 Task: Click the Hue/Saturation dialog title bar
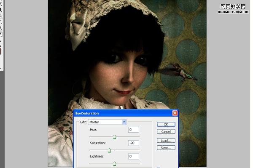[126, 113]
